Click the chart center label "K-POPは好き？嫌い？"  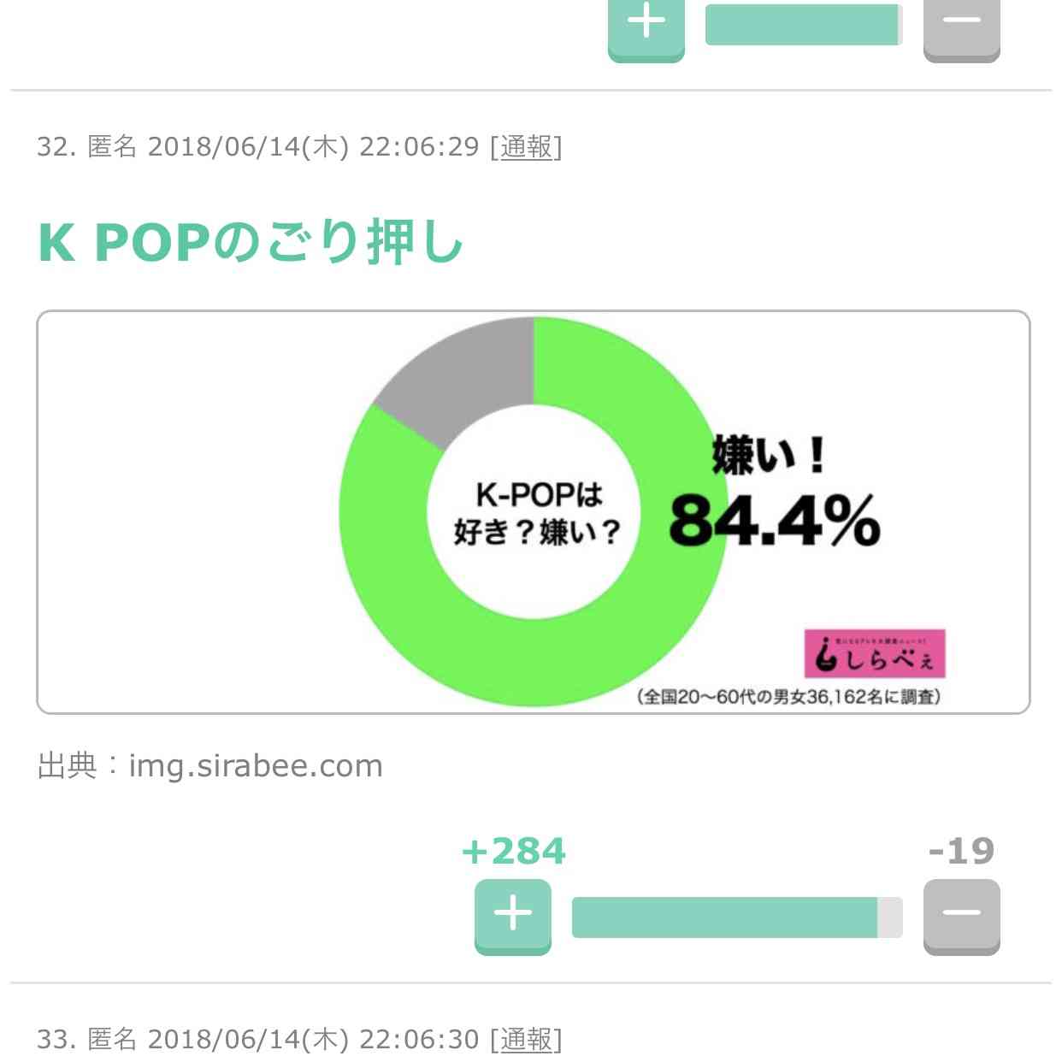pyautogui.click(x=537, y=513)
